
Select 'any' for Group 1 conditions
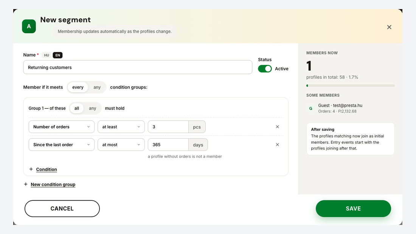[92, 108]
